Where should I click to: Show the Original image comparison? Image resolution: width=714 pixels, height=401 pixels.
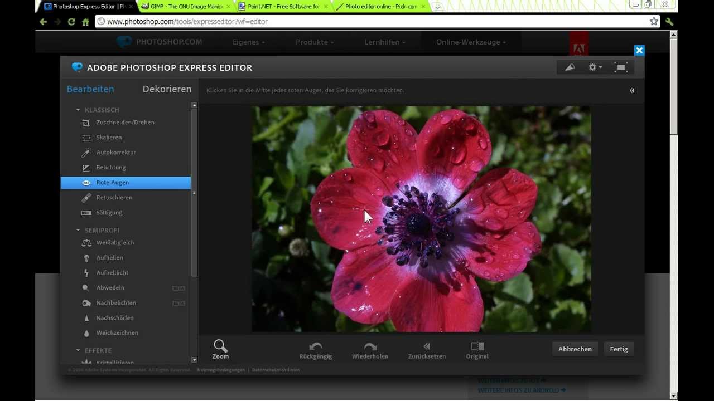tap(477, 350)
